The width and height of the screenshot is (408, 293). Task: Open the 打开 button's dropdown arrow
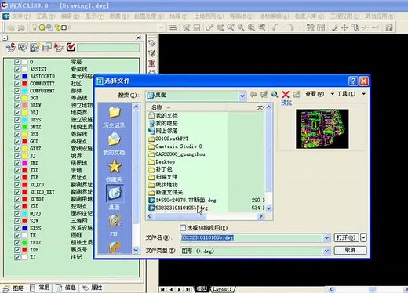pyautogui.click(x=363, y=237)
